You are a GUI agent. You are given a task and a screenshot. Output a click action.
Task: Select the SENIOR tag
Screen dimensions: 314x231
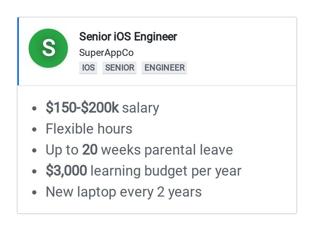[x=119, y=67]
